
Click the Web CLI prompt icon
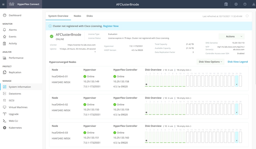pos(5,121)
